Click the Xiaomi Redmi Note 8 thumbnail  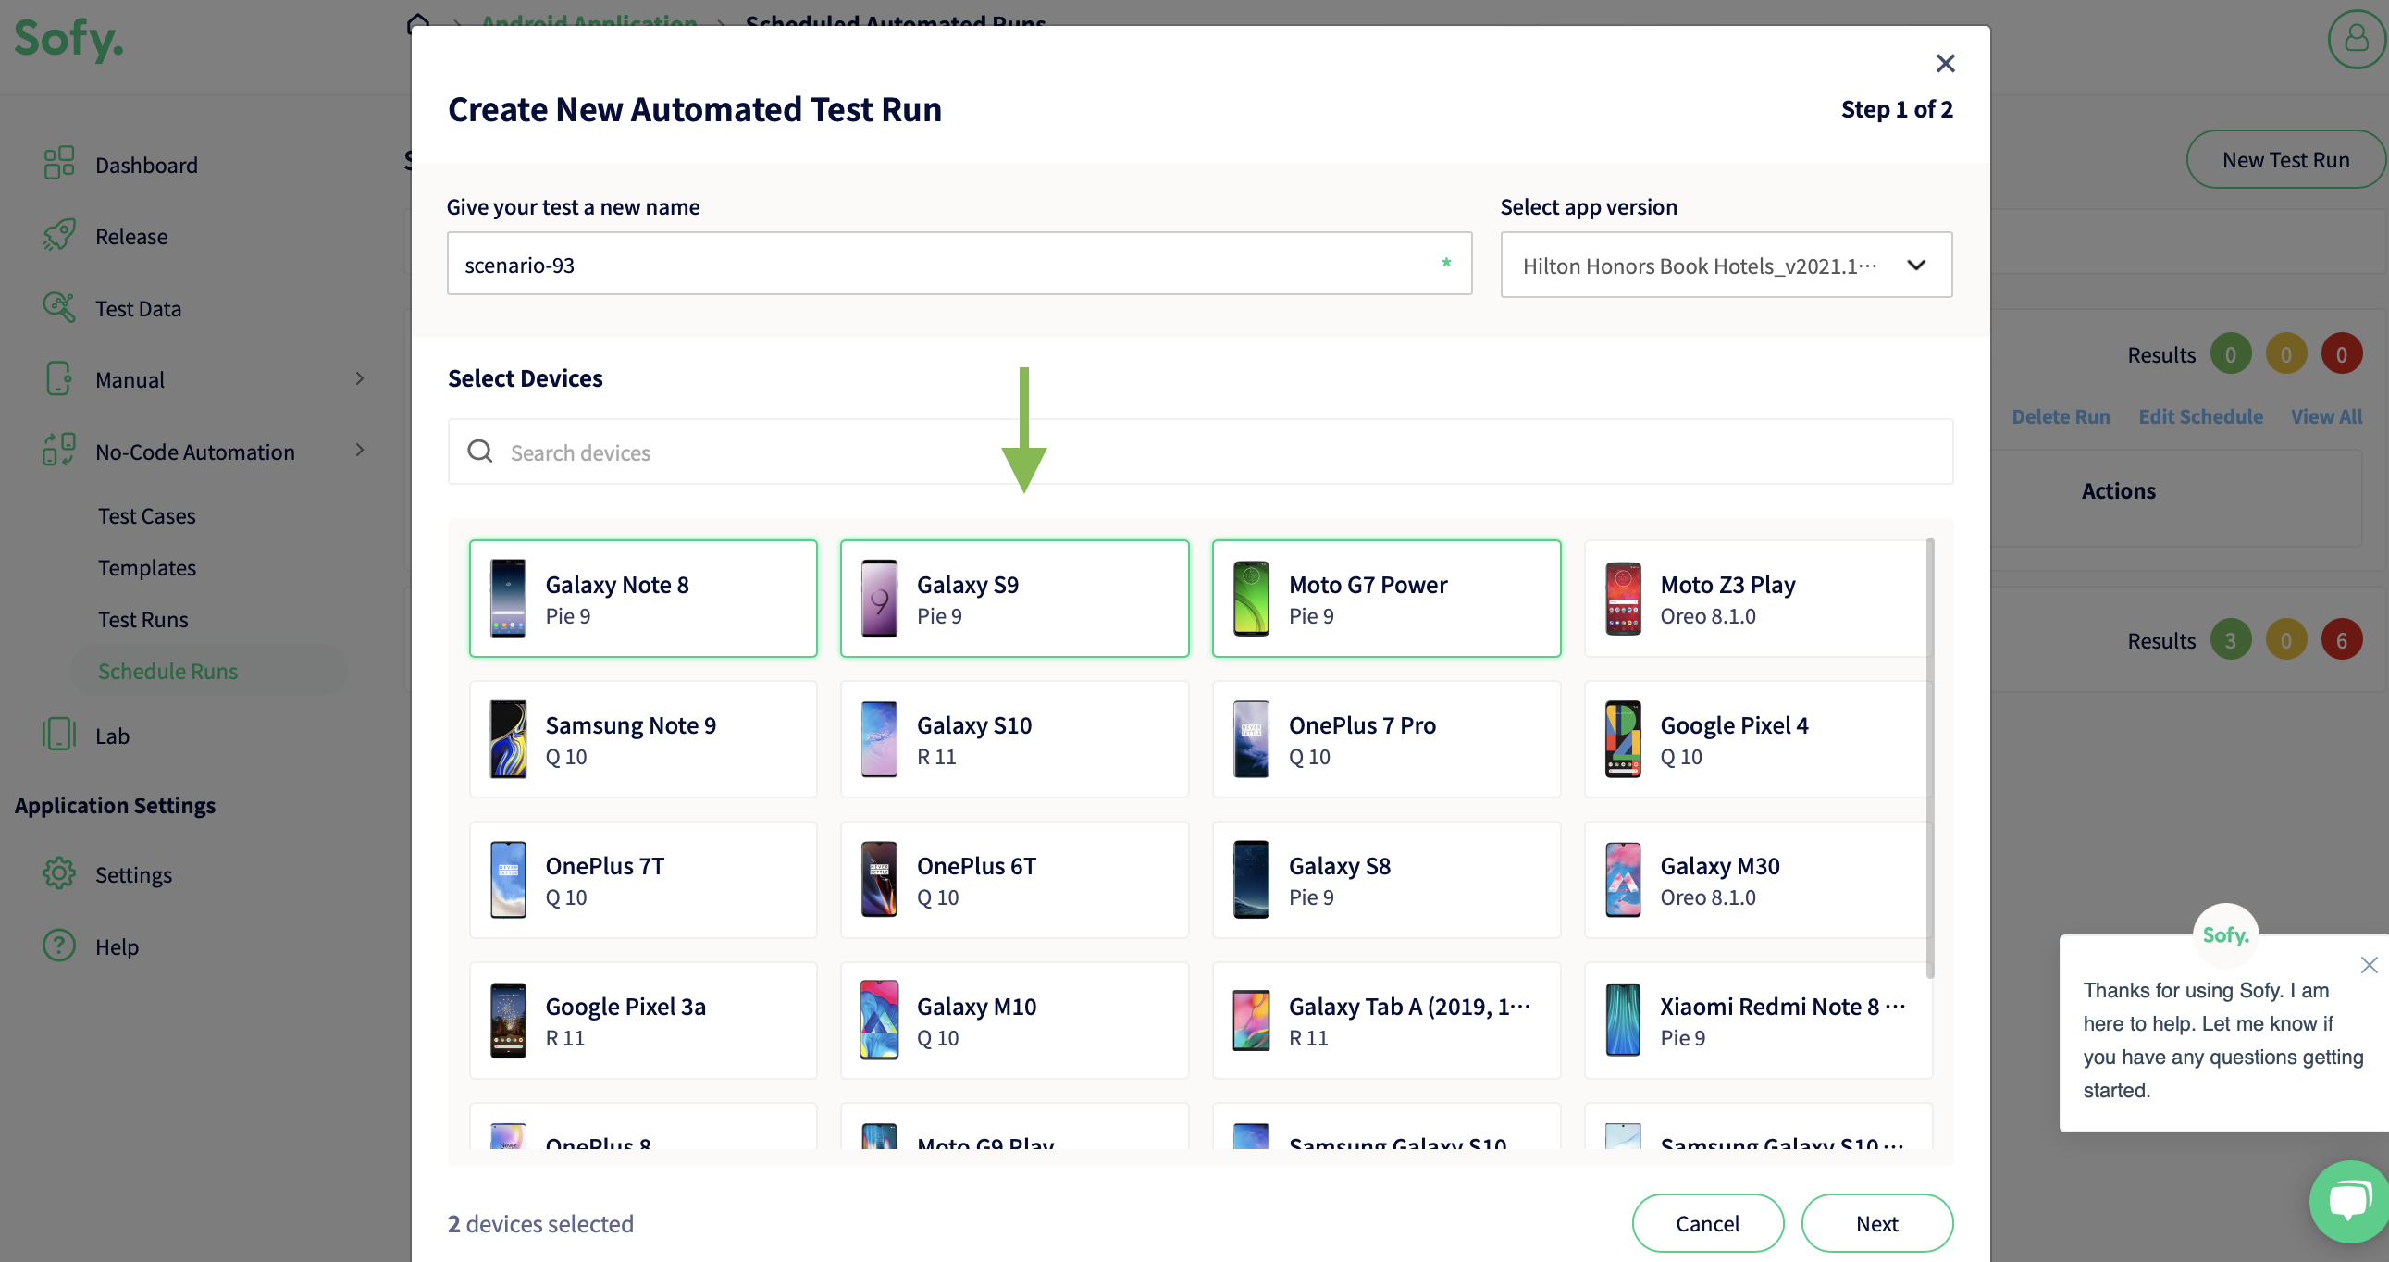tap(1623, 1020)
